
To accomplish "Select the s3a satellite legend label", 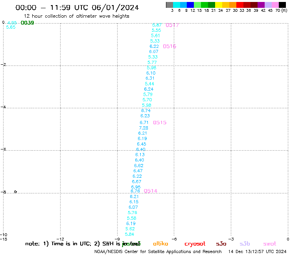I will pyautogui.click(x=221, y=244).
